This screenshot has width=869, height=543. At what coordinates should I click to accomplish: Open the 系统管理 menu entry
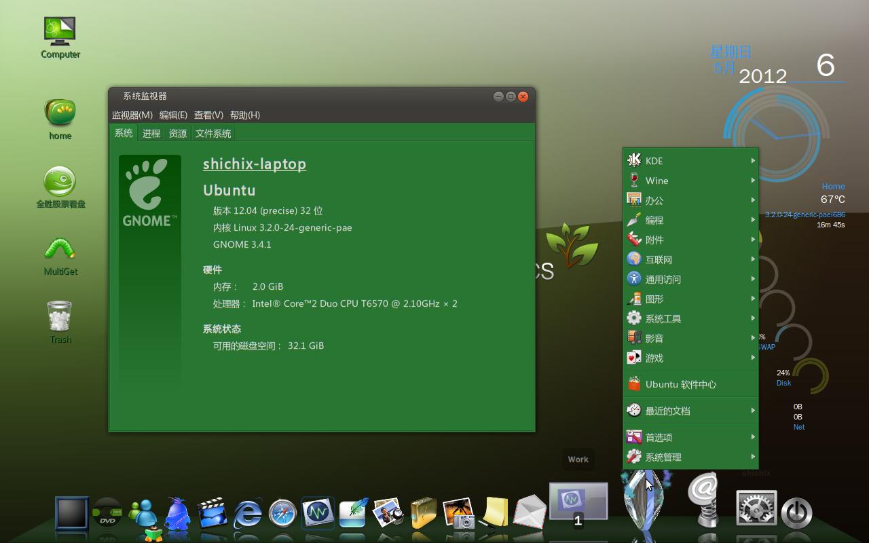pos(690,457)
